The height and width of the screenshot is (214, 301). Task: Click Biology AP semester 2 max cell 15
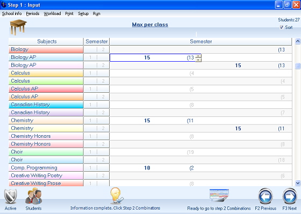[x=238, y=65]
